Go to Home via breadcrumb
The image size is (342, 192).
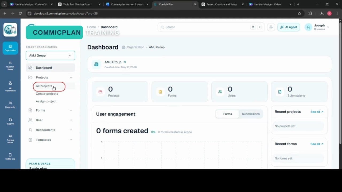tap(91, 27)
